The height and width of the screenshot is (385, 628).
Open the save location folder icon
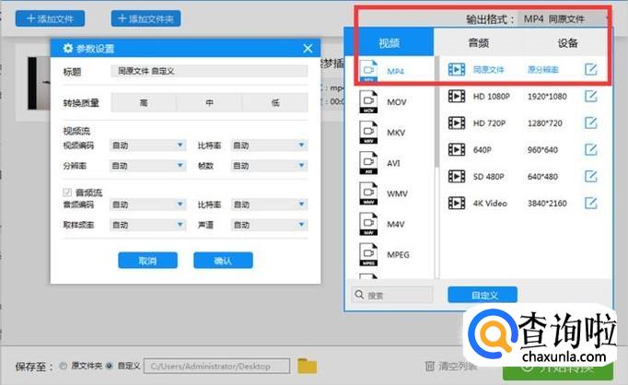307,366
